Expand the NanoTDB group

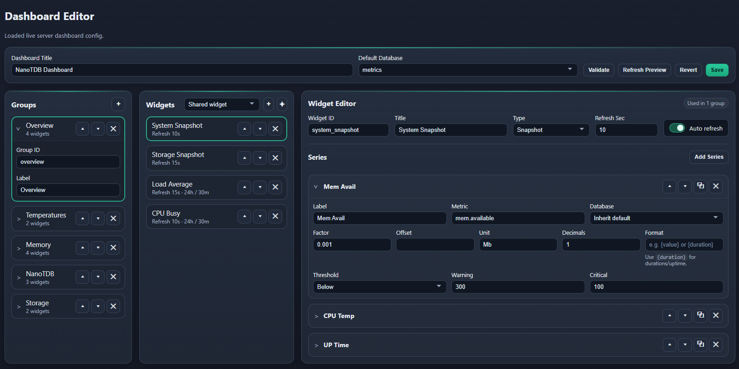point(19,278)
